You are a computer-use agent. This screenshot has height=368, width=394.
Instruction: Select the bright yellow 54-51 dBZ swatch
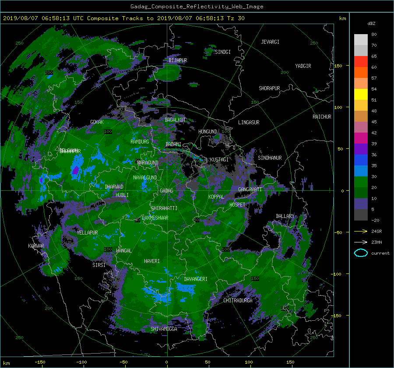pyautogui.click(x=361, y=94)
